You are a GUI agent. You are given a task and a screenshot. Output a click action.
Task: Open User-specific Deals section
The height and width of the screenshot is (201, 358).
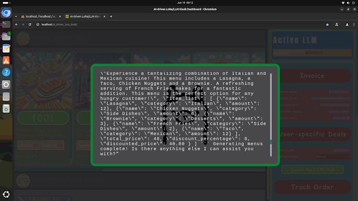312,134
